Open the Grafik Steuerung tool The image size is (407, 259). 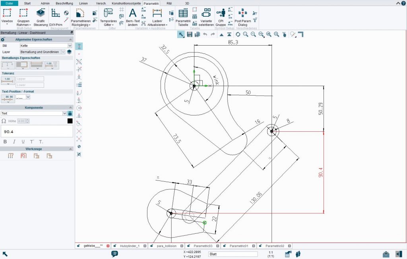click(41, 16)
